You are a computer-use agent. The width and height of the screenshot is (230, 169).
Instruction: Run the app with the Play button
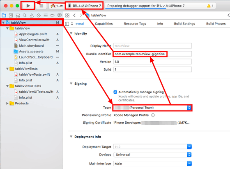click(28, 6)
